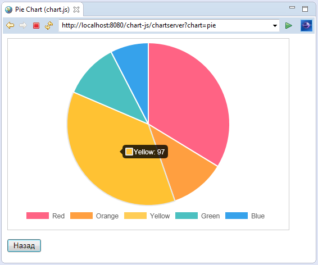
Task: Expand the URL address dropdown arrow
Action: (x=275, y=26)
